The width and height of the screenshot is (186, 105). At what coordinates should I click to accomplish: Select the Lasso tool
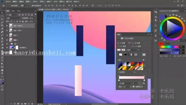coord(2,19)
